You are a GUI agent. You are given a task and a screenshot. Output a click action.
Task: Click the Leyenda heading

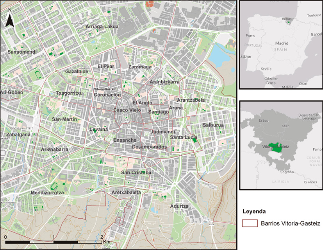tap(255, 211)
